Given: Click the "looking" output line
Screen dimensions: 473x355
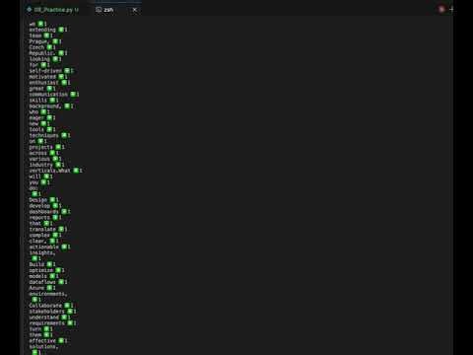Looking at the screenshot, I should 45,59.
